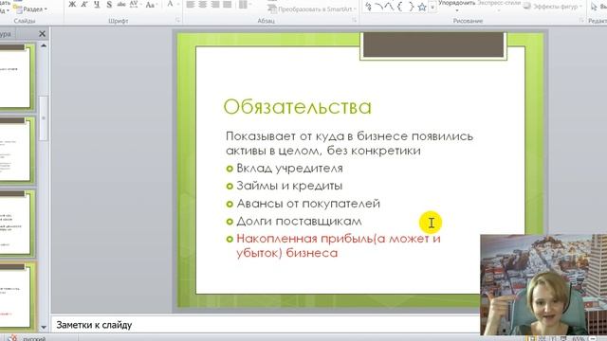This screenshot has width=607, height=341.
Task: Select the star shape
Action: click(422, 7)
